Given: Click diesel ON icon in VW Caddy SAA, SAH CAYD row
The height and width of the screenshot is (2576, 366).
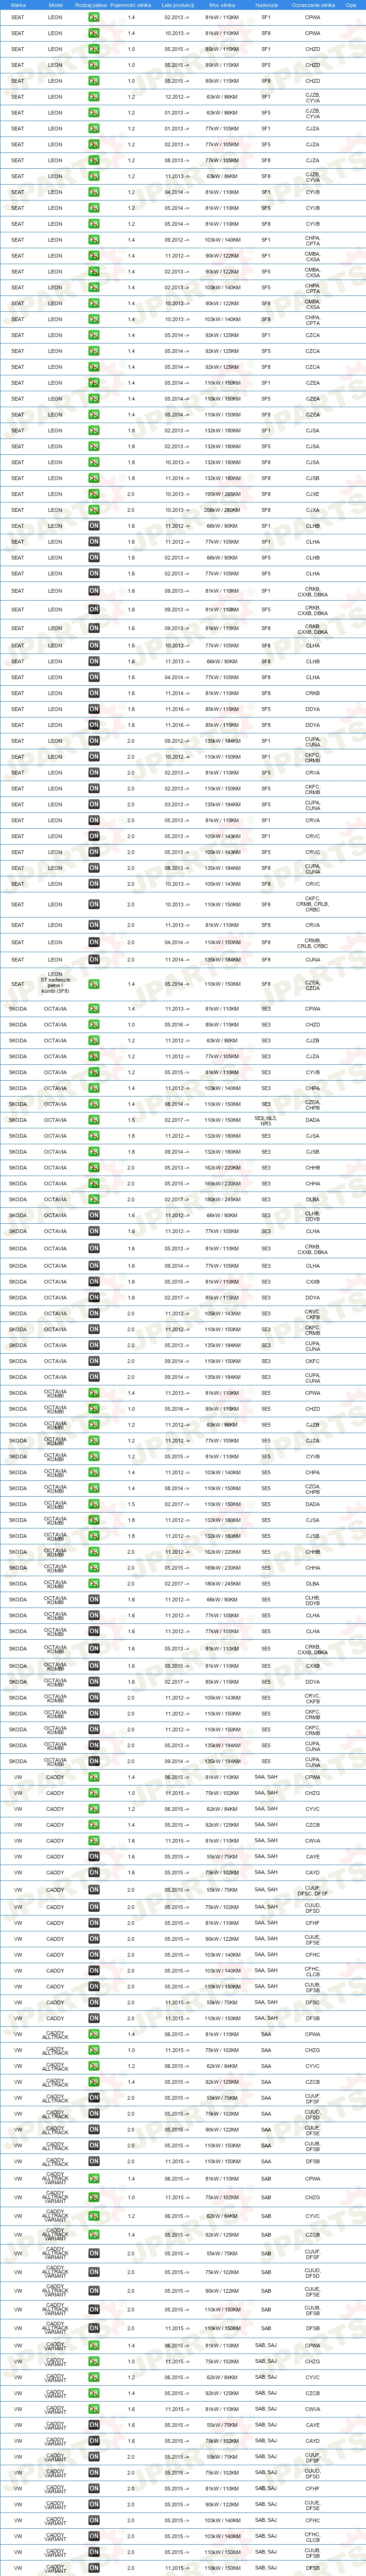Looking at the screenshot, I should pos(93,1873).
